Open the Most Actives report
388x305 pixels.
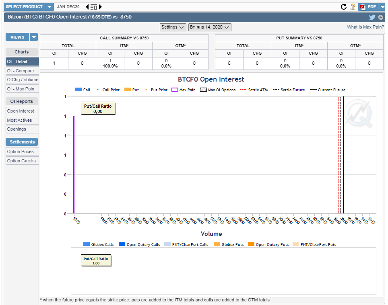(x=22, y=120)
